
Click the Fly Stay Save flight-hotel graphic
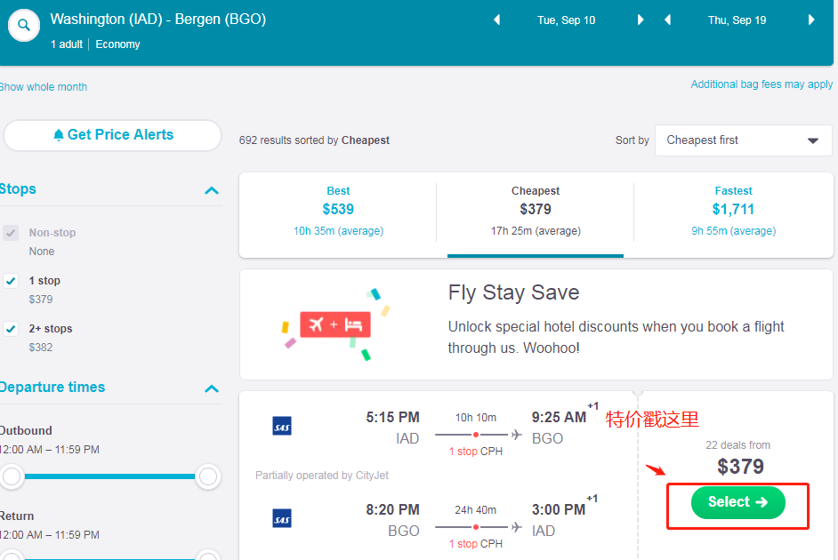pos(335,324)
